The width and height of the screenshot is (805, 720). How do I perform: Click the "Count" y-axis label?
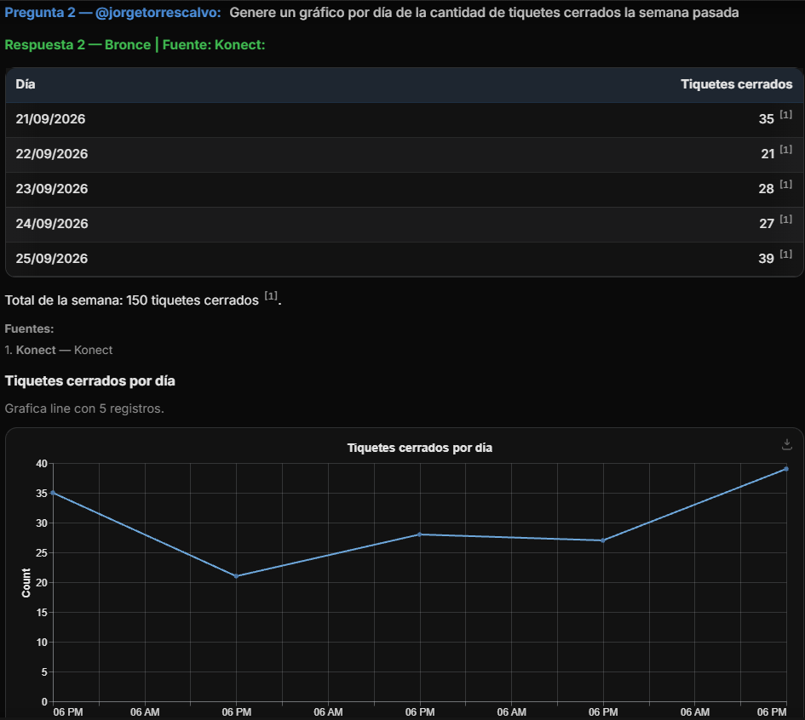(x=26, y=583)
